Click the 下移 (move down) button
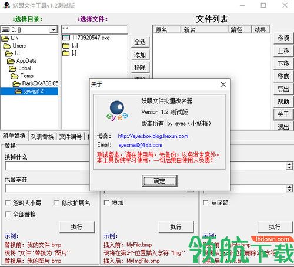The image size is (294, 267). click(283, 63)
